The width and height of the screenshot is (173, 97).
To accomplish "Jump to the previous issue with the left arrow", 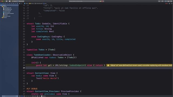I will pyautogui.click(x=165, y=4).
